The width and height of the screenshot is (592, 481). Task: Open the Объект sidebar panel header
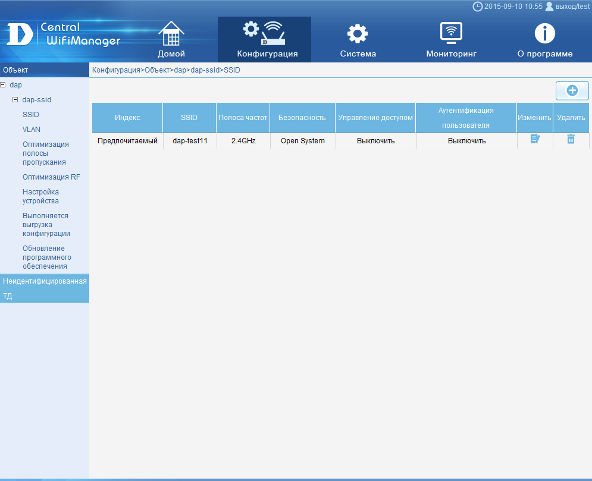[x=44, y=70]
